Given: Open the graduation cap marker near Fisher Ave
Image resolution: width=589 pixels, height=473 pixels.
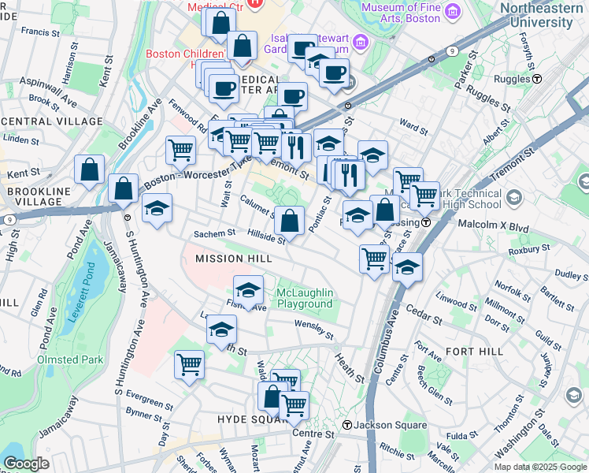Looking at the screenshot, I should (x=249, y=291).
